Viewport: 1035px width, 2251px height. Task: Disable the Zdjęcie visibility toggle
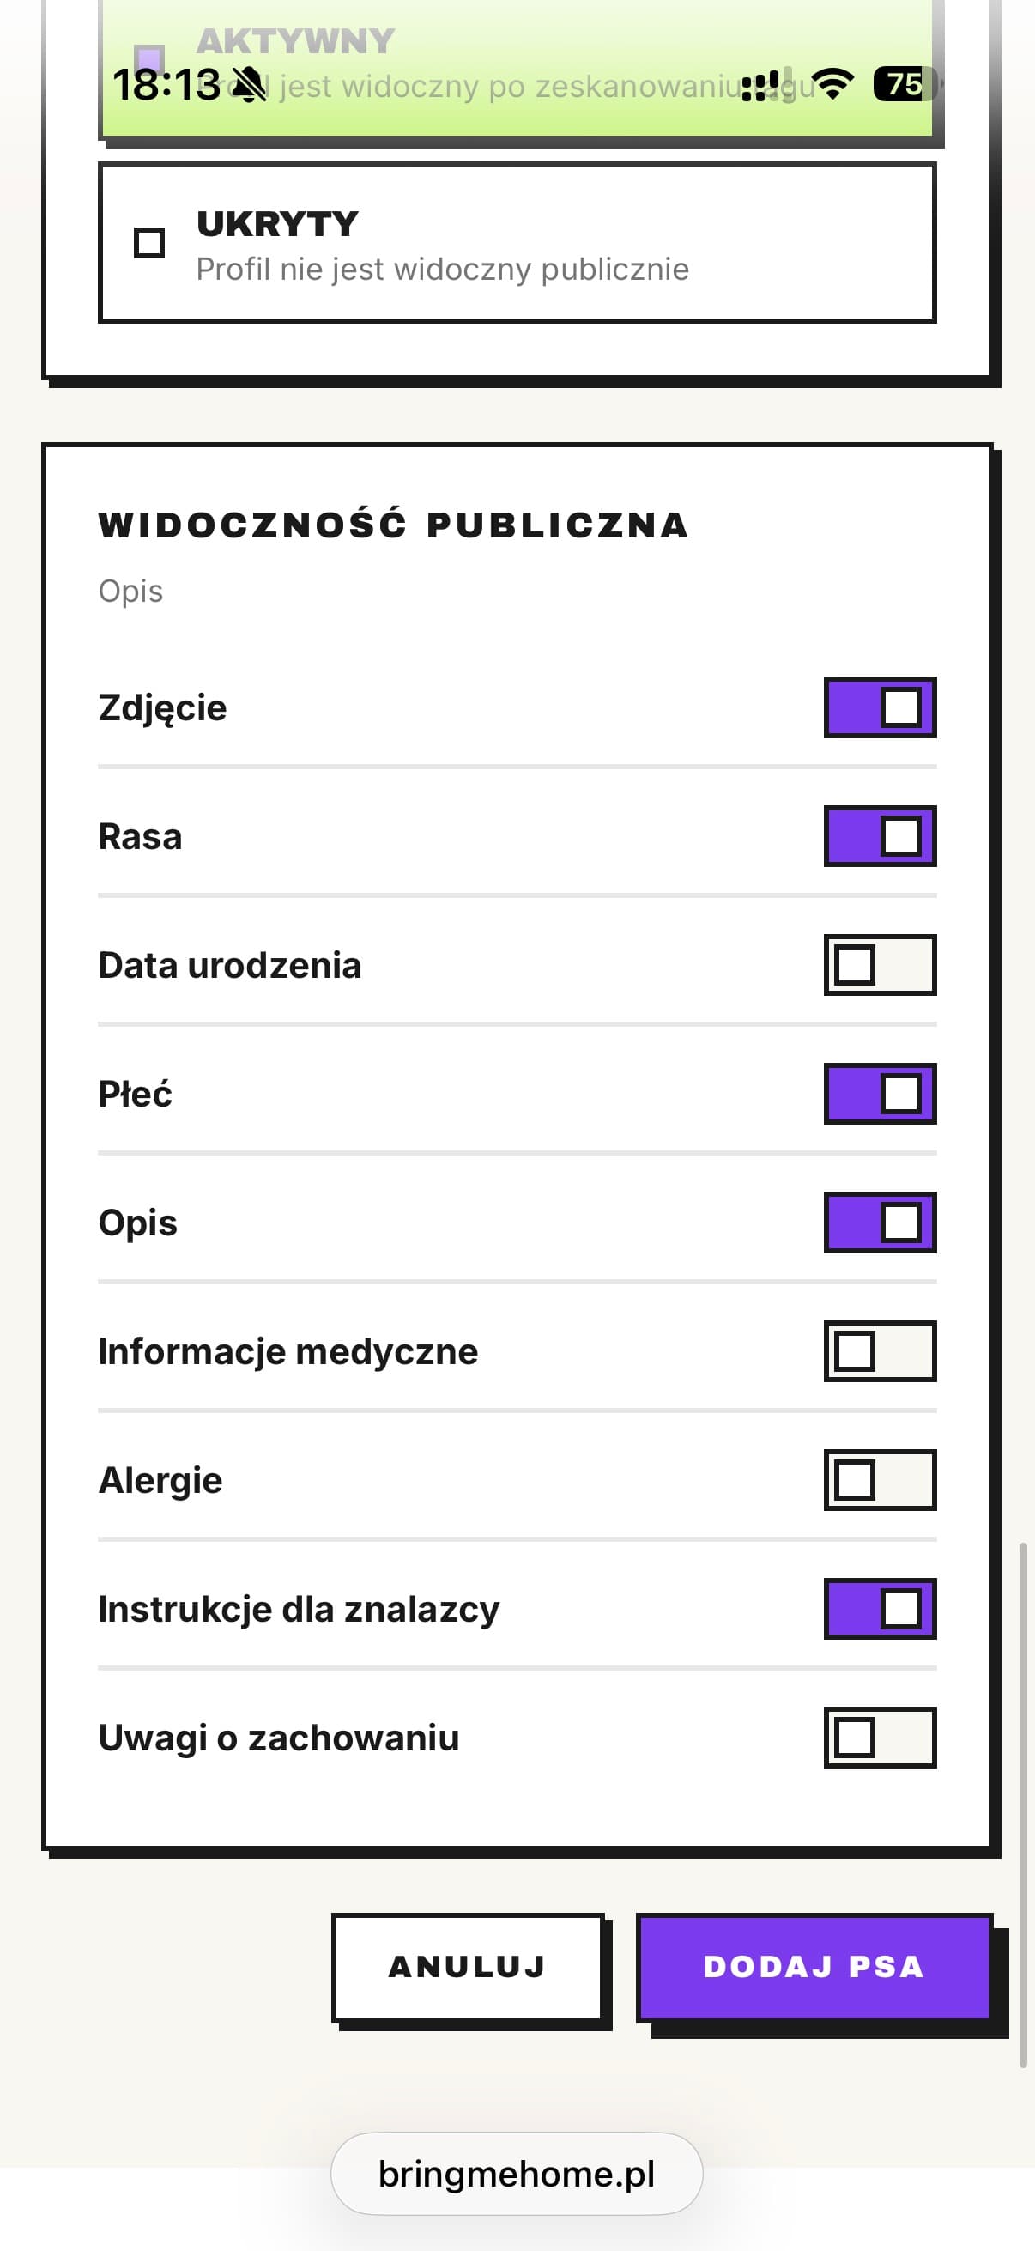point(880,707)
